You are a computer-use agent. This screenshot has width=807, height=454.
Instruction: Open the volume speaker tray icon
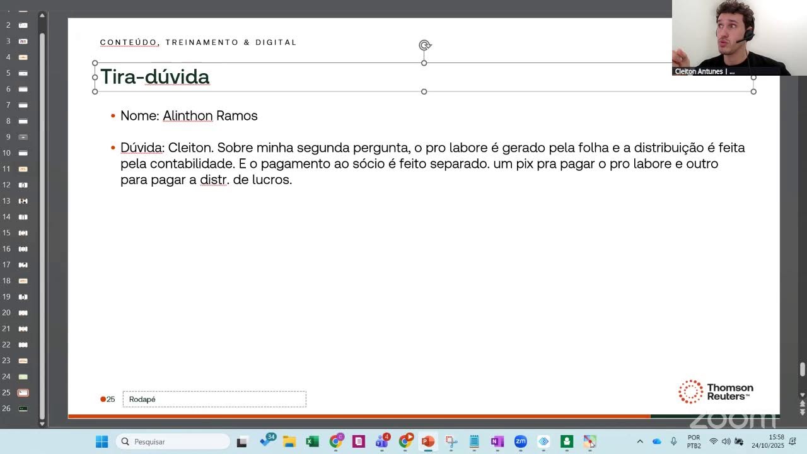(x=726, y=441)
